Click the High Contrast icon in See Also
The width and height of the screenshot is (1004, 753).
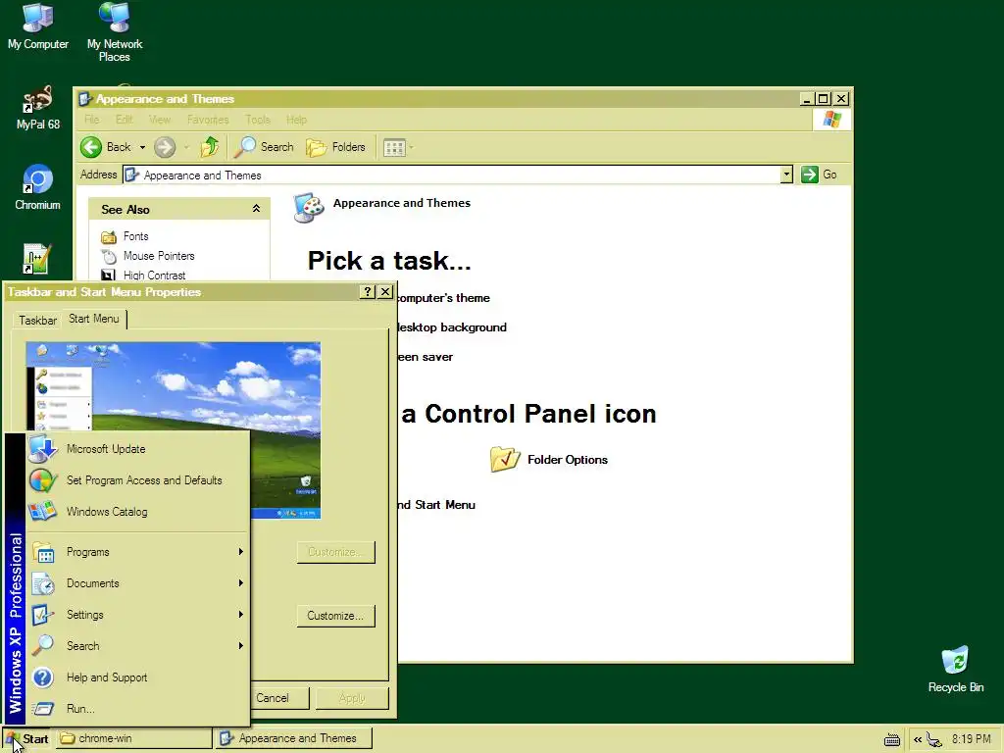[x=108, y=276]
